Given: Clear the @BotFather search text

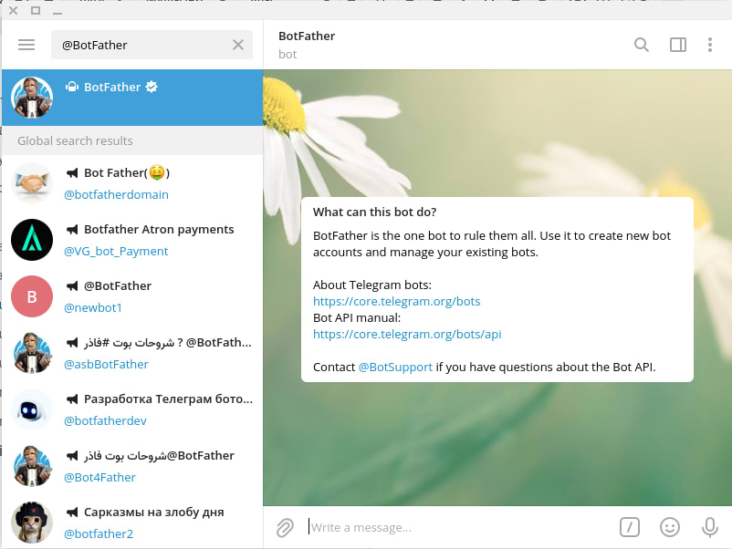Looking at the screenshot, I should pyautogui.click(x=238, y=45).
